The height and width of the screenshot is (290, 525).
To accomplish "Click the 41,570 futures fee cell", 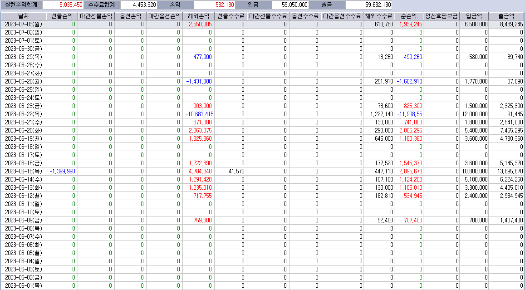I will click(236, 171).
